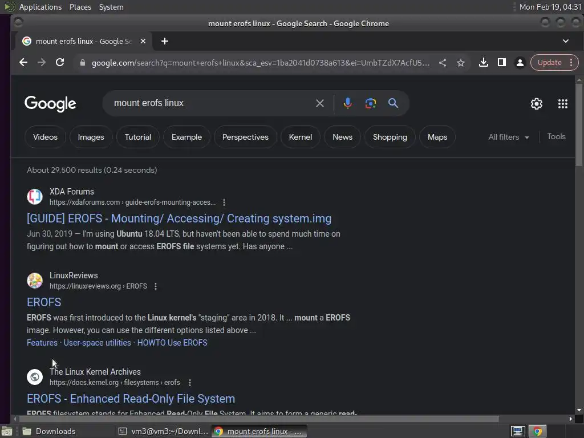The height and width of the screenshot is (438, 584).
Task: Open Chrome profile avatar menu
Action: point(520,63)
